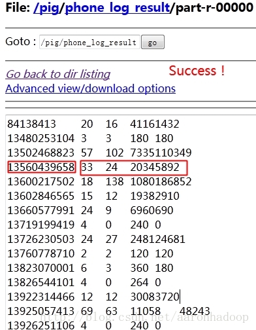Follow the Go back to dir listing link

58,74
